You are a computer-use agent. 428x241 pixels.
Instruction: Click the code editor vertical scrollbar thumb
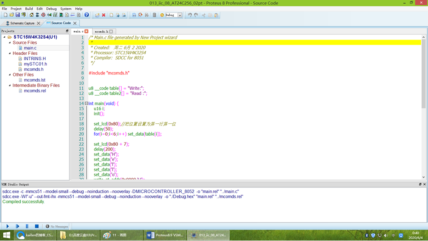(423, 74)
